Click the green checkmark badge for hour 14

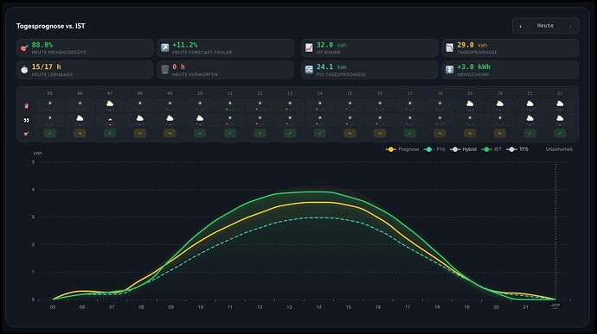click(x=320, y=134)
